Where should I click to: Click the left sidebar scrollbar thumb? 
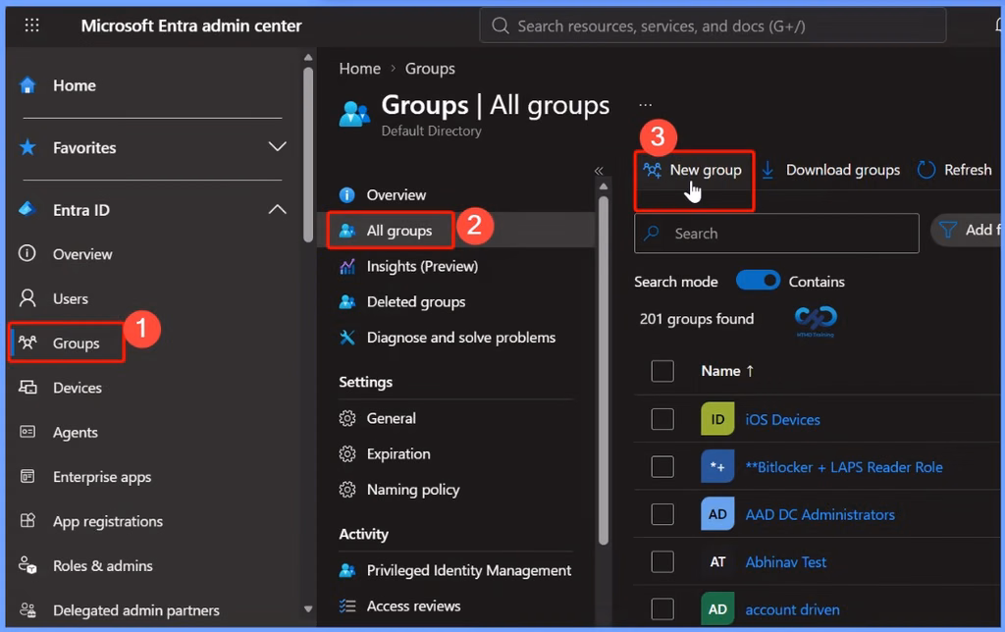click(x=307, y=154)
